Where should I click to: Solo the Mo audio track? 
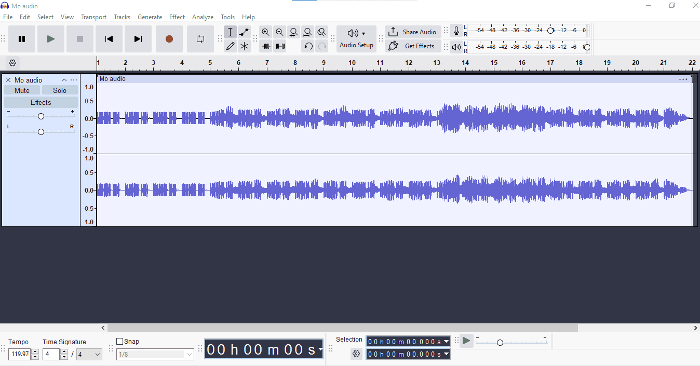tap(60, 90)
